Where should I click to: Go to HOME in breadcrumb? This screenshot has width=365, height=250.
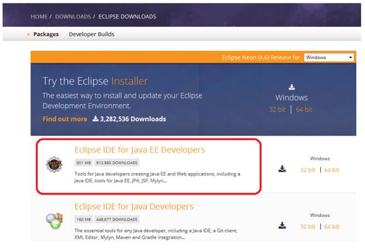tap(39, 16)
